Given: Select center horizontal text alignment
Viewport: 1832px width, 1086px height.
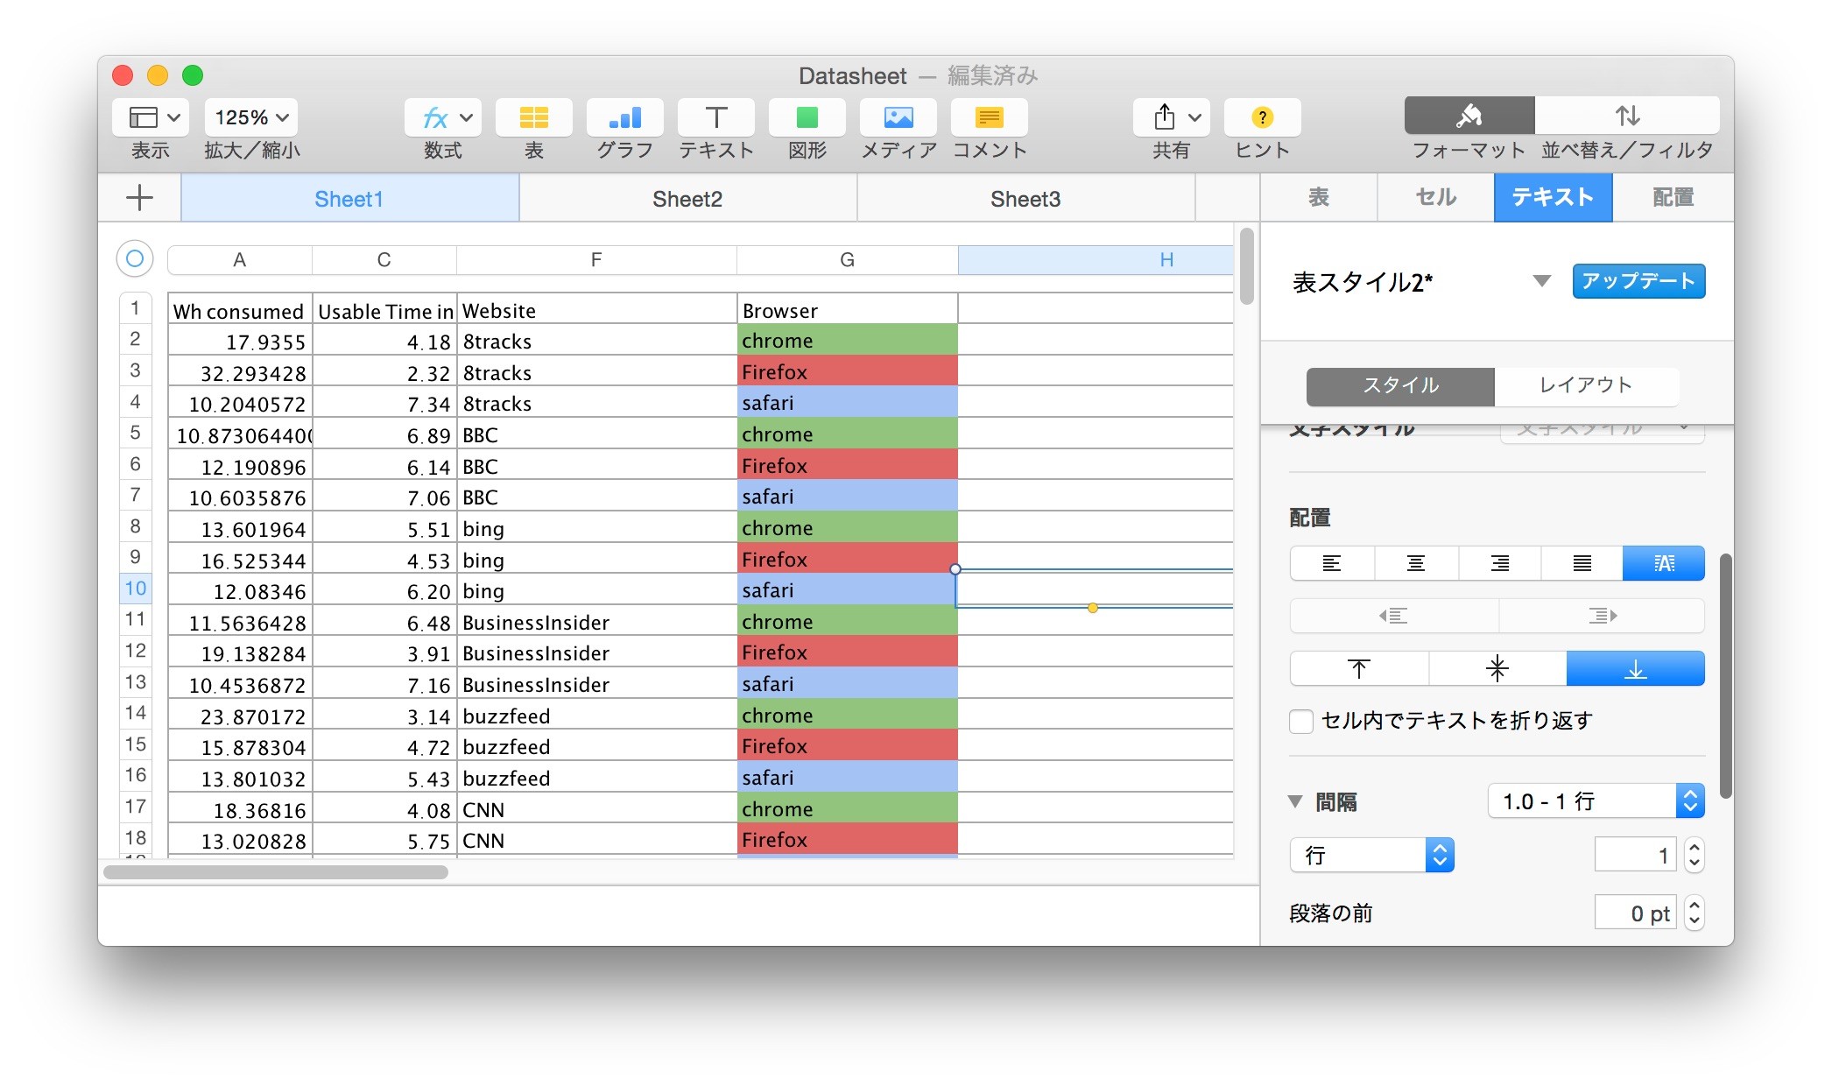Looking at the screenshot, I should [x=1415, y=563].
